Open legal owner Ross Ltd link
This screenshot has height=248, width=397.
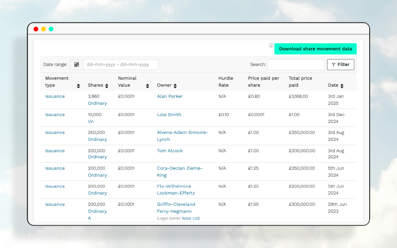pyautogui.click(x=190, y=218)
